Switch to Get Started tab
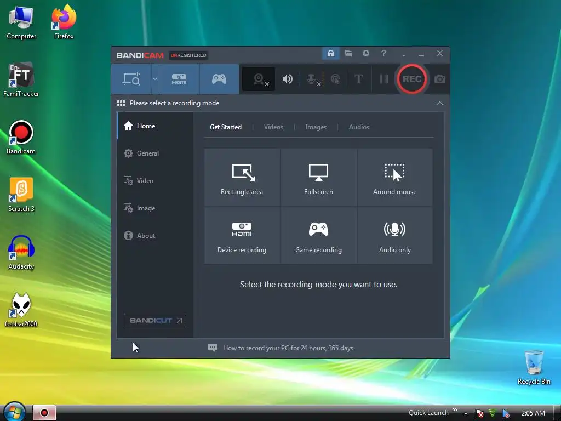The width and height of the screenshot is (561, 421). point(225,127)
